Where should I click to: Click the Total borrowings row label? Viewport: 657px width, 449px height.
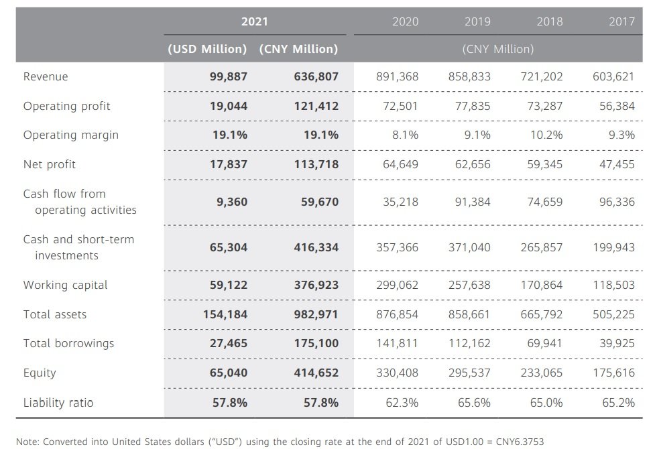68,343
